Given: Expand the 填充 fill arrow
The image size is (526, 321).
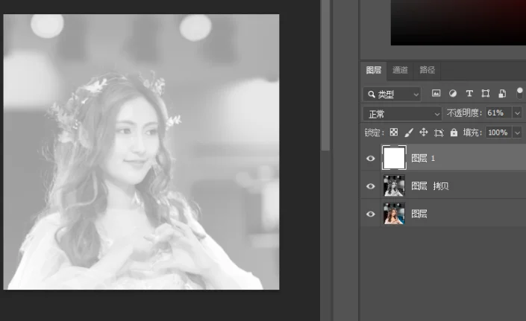Looking at the screenshot, I should coord(517,133).
